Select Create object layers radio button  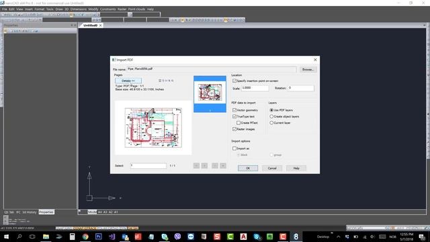tap(271, 116)
